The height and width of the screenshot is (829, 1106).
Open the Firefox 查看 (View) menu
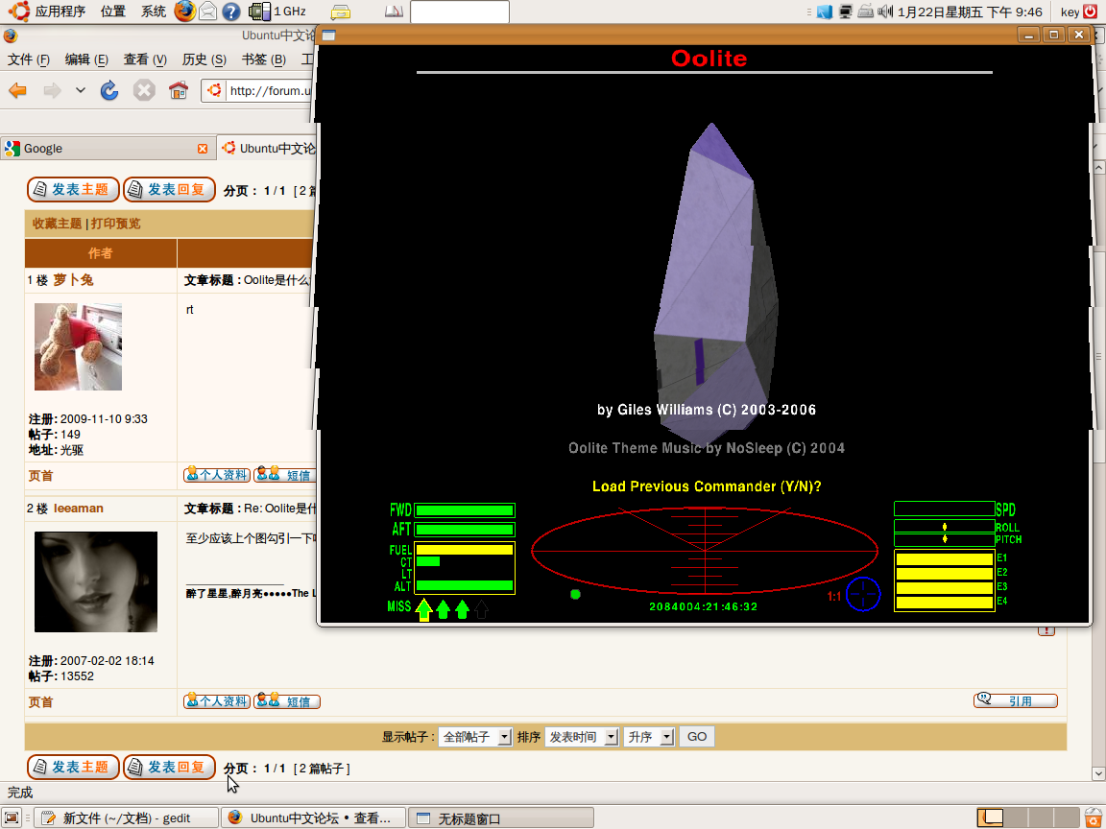click(145, 59)
